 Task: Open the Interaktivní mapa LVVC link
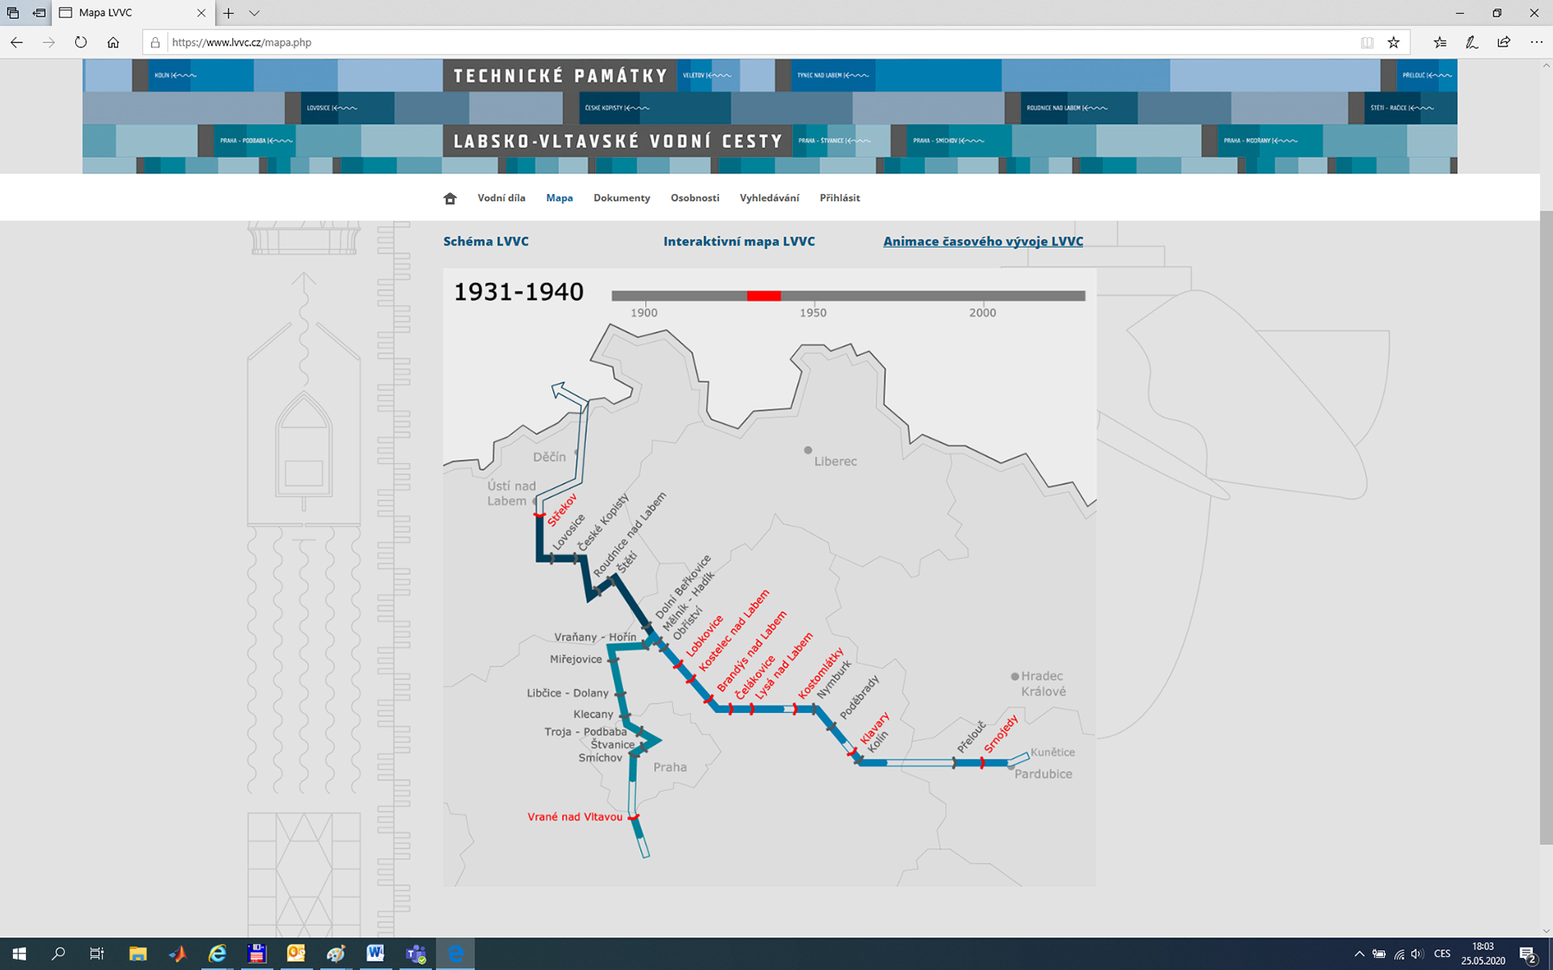pos(739,241)
